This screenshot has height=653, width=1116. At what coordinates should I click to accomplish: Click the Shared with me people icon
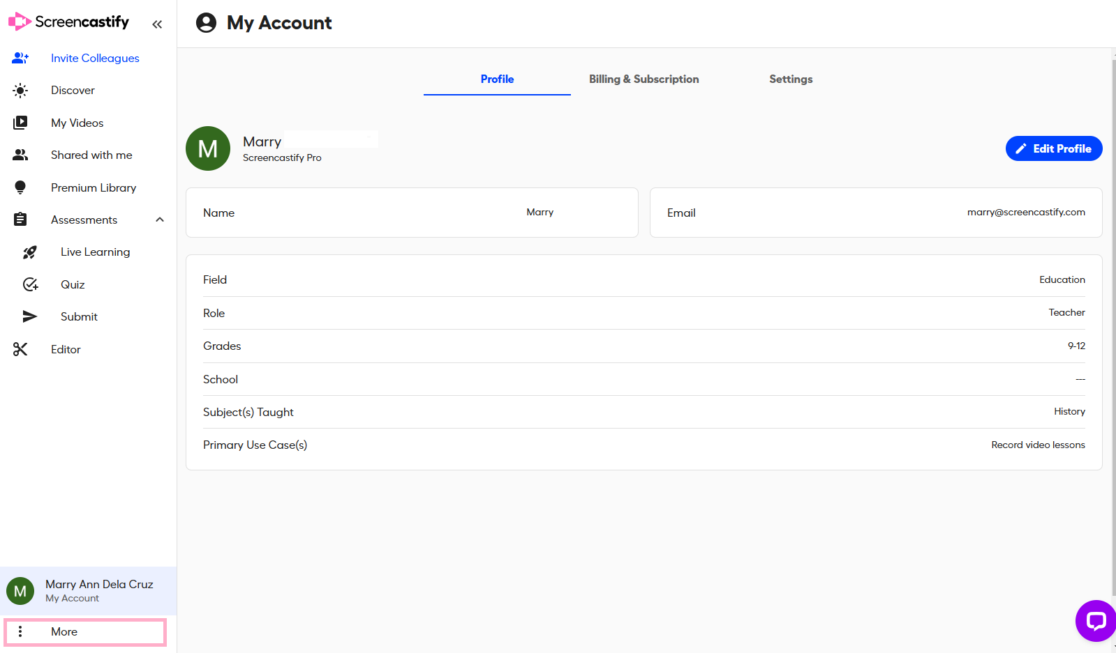coord(20,155)
